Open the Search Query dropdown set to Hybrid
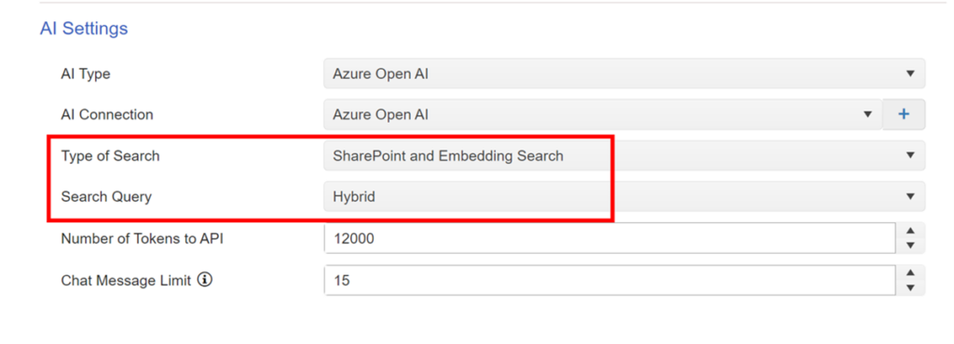The image size is (954, 344). pos(624,196)
